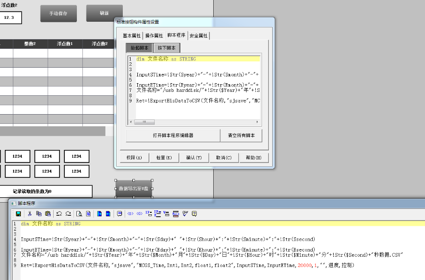
Task: Click the 浮点数2 table column header
Action: [x=100, y=44]
